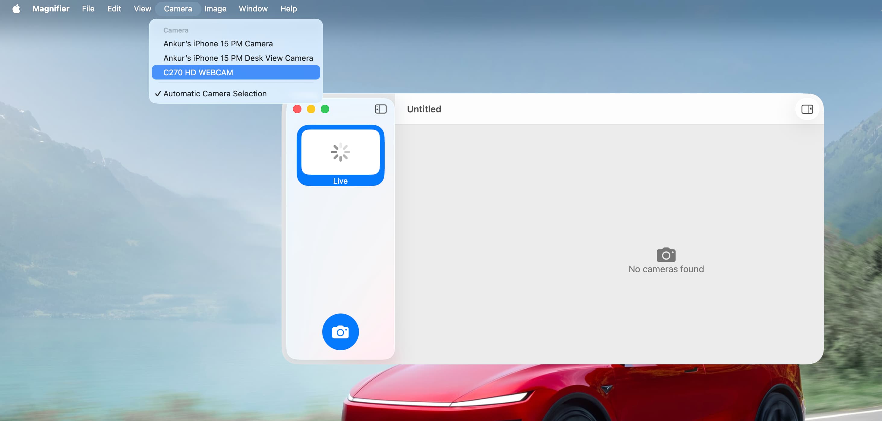Toggle the left sidebar panel icon
Viewport: 882px width, 421px height.
tap(380, 109)
